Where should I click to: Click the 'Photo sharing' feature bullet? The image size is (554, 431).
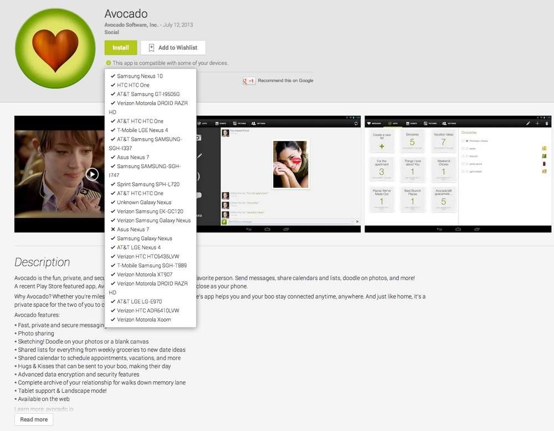click(x=34, y=333)
